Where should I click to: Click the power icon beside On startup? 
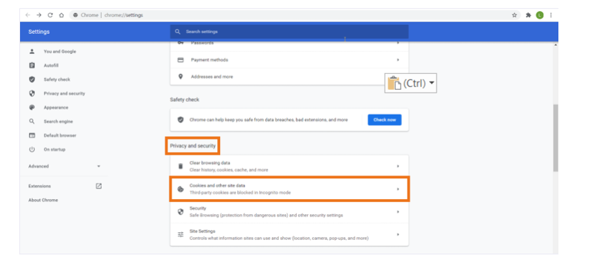32,149
